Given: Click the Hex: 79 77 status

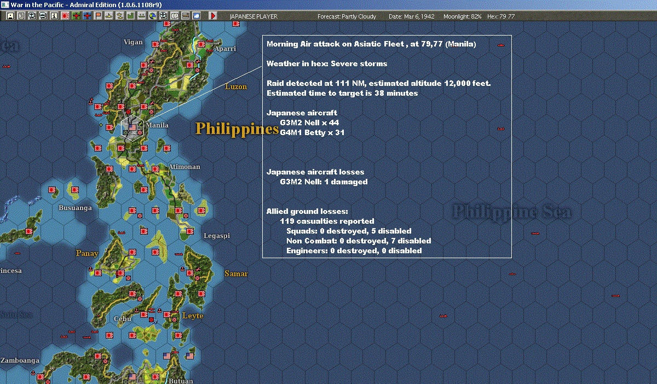Looking at the screenshot, I should [500, 16].
